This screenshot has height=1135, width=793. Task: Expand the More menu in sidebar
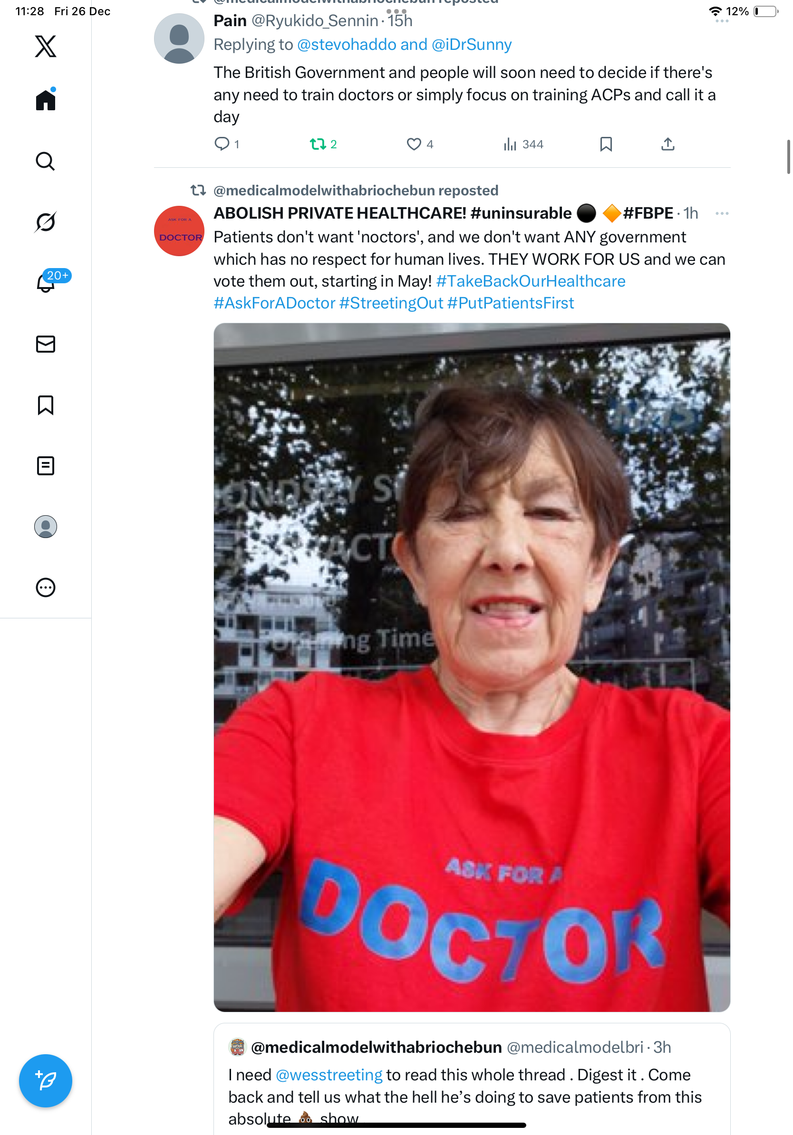click(x=46, y=587)
